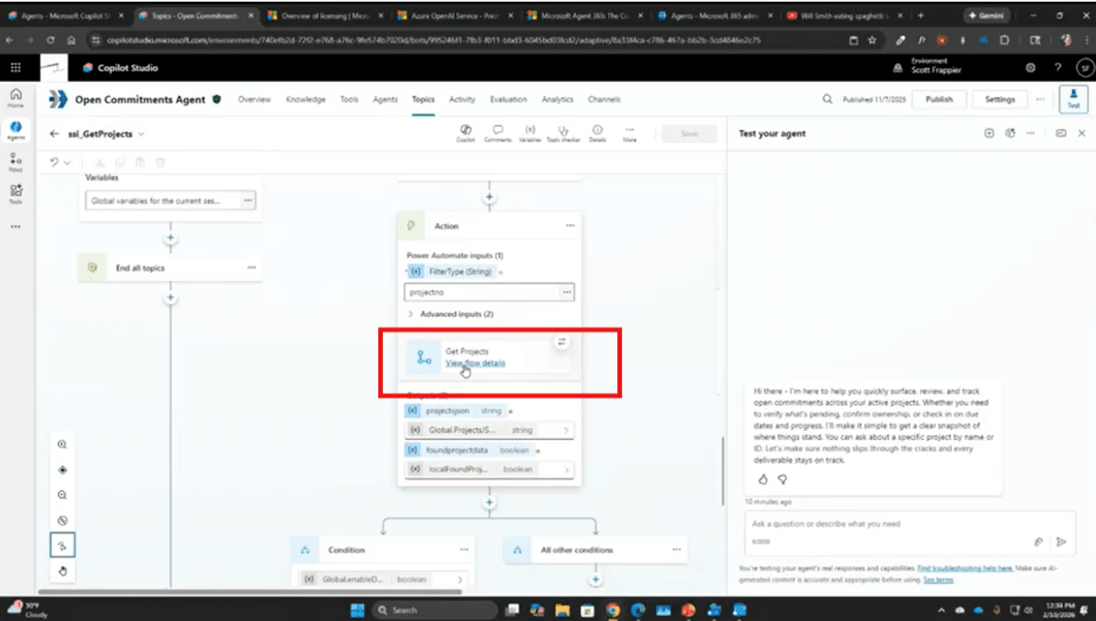Screen dimensions: 1096x621
Task: Focus the 'Ask a question' chat input
Action: pos(885,524)
